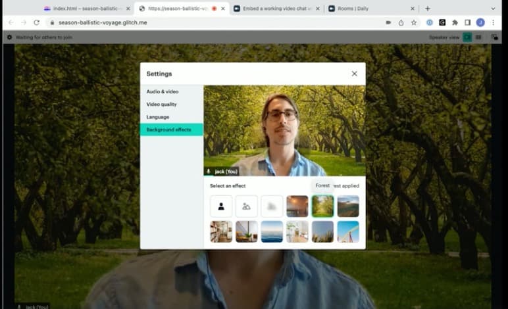Choose the ocean horizon background

[272, 231]
